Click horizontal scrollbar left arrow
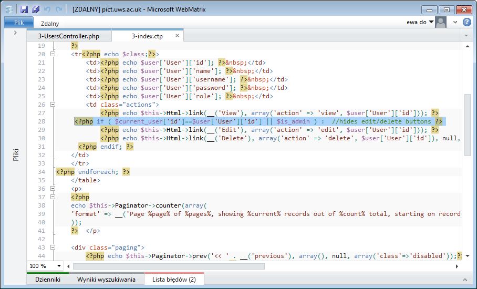 [x=68, y=266]
